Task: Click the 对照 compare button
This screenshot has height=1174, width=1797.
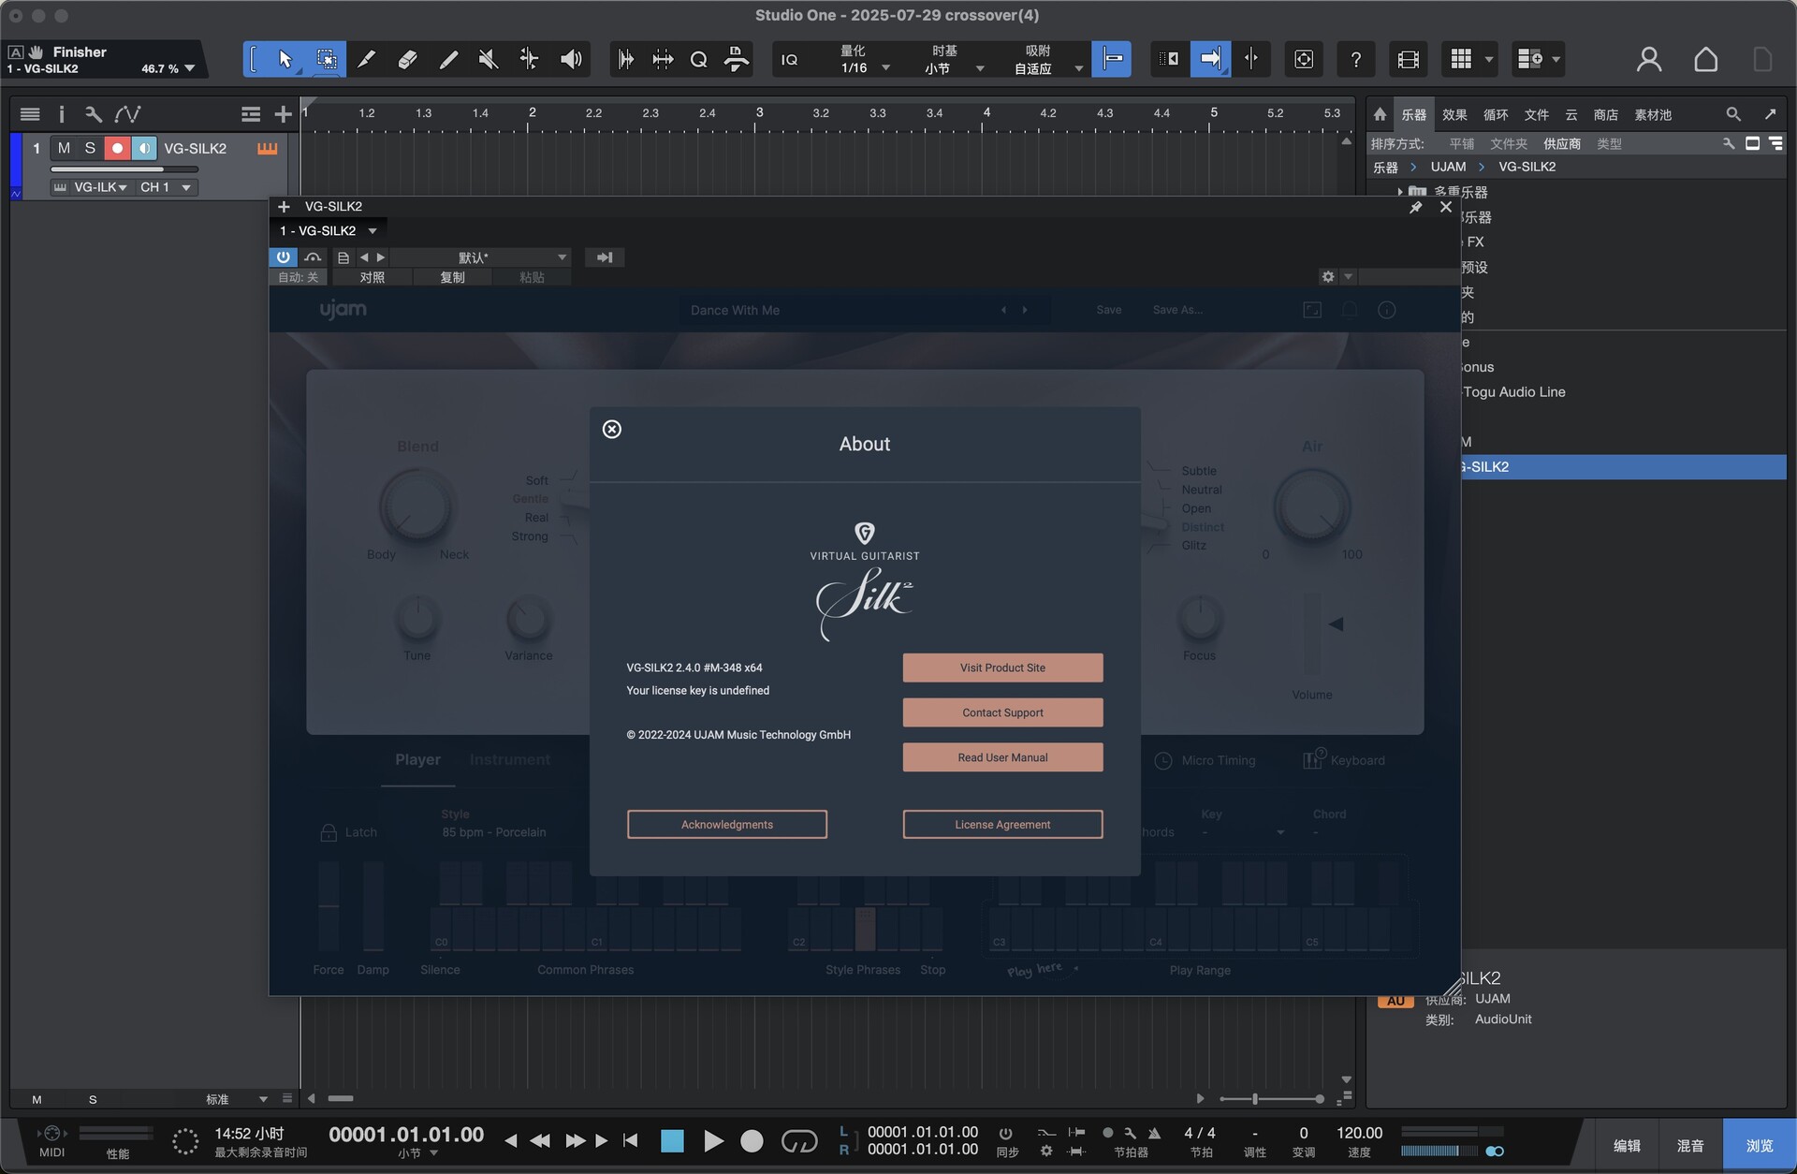Action: tap(372, 277)
